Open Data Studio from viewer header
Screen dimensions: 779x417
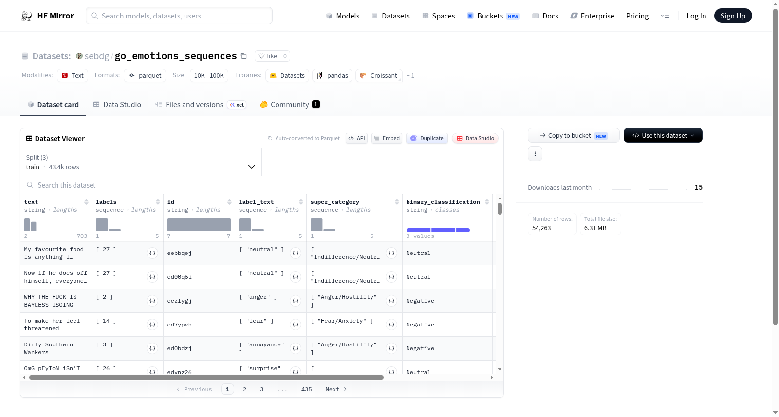click(475, 138)
